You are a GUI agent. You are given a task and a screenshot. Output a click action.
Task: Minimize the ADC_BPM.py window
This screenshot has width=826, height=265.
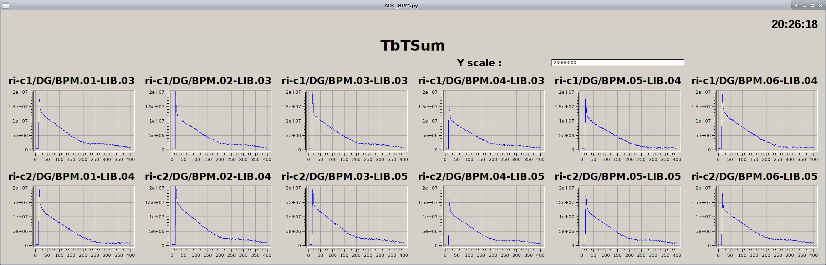(x=805, y=5)
